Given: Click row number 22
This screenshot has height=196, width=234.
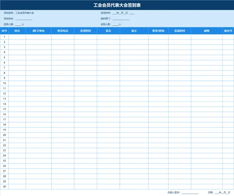Looking at the screenshot, I should coord(4,146).
